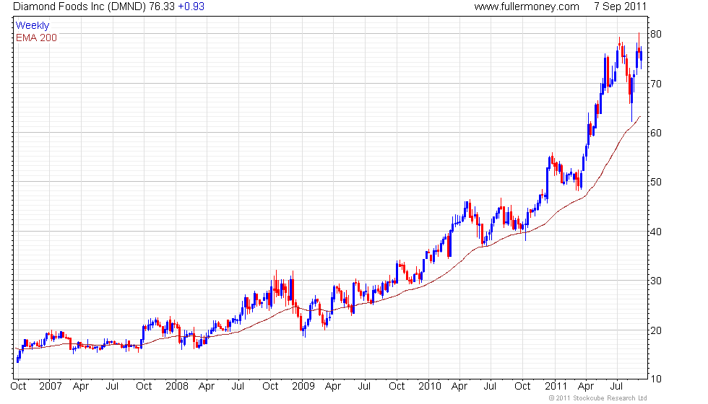The height and width of the screenshot is (404, 708).
Task: Click the 2009 label on time axis
Action: 303,386
